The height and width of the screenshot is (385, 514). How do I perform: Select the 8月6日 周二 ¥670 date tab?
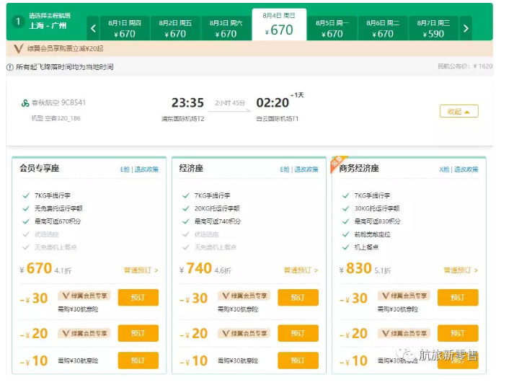click(x=383, y=28)
